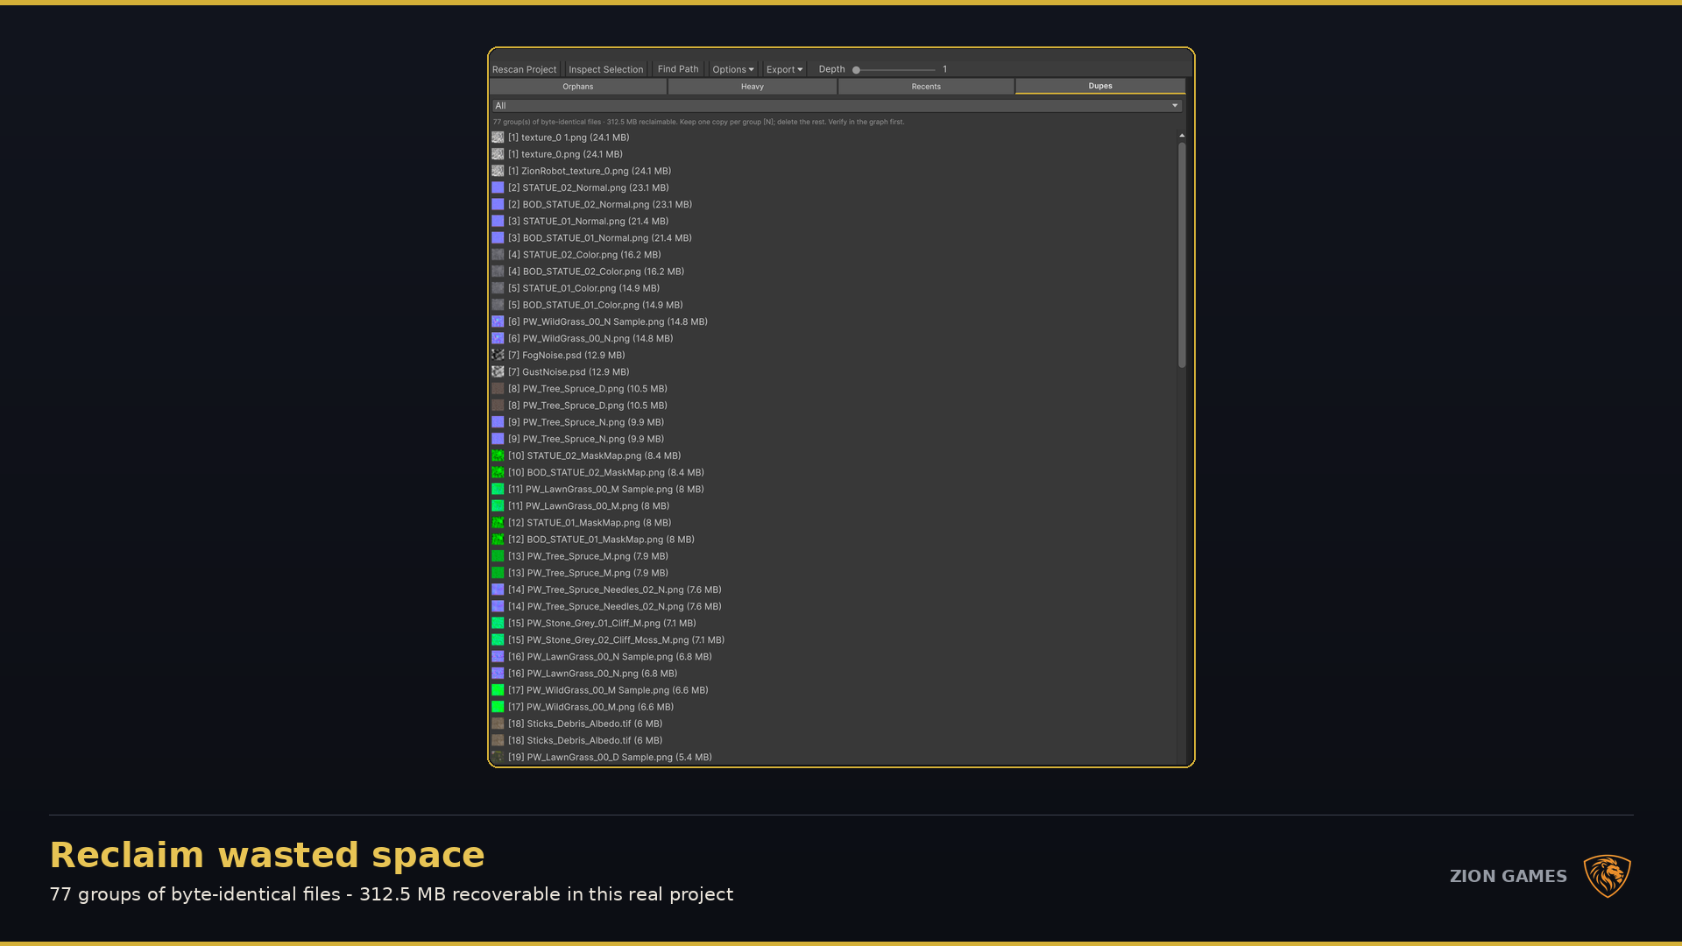Screen dimensions: 1682x946
Task: Select row PW_Stone_Grey_02_Cliff_Moss_M.png
Action: (x=832, y=639)
